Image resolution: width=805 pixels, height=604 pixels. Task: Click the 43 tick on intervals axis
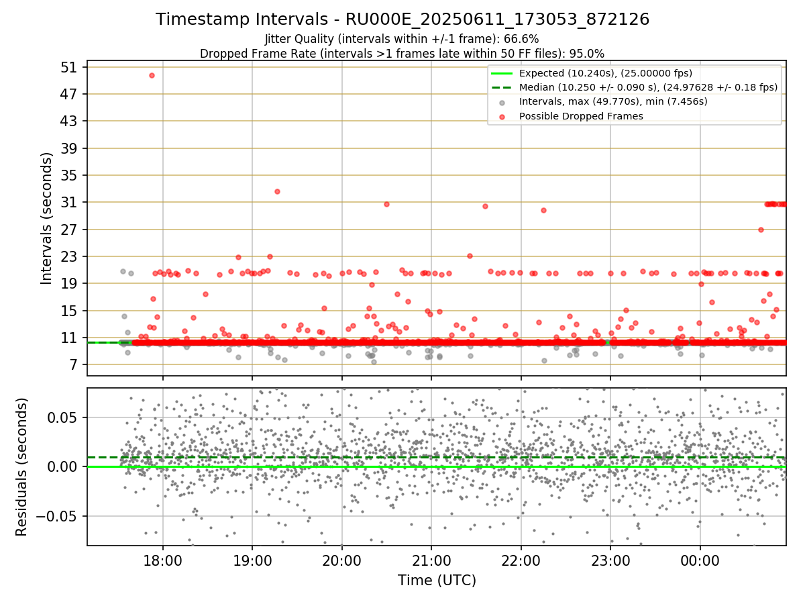coord(70,121)
